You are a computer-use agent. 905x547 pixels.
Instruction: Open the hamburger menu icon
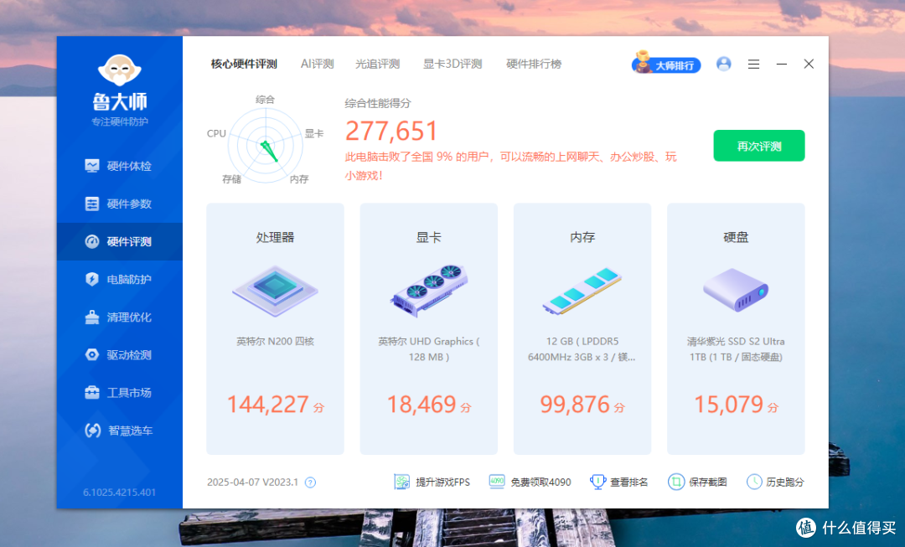click(x=753, y=64)
